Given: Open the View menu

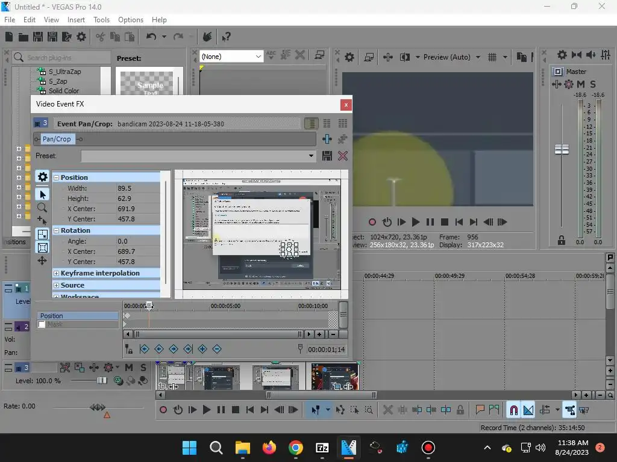Looking at the screenshot, I should pyautogui.click(x=51, y=20).
